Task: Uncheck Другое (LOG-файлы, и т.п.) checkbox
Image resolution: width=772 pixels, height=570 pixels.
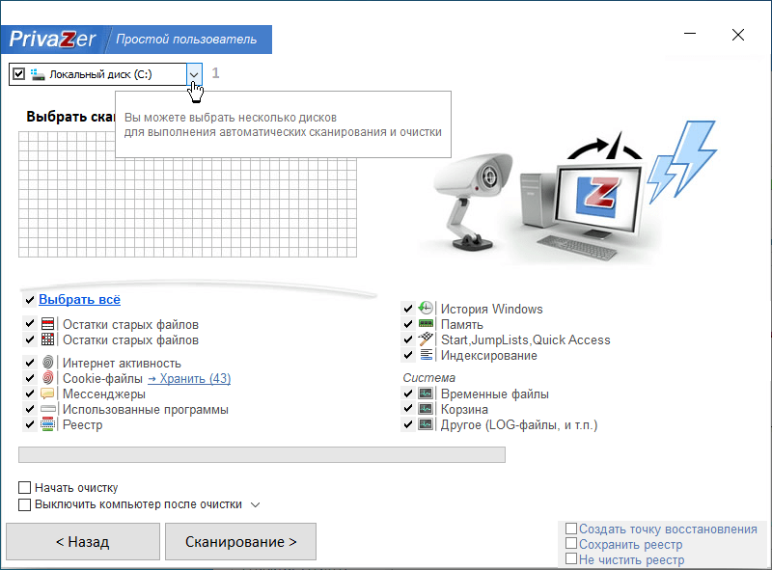Action: pos(407,424)
